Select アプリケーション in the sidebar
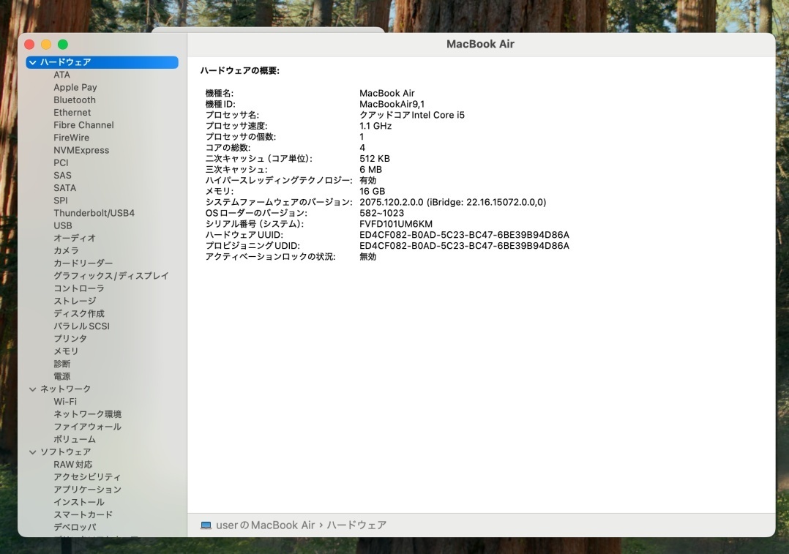The image size is (789, 554). (x=88, y=490)
